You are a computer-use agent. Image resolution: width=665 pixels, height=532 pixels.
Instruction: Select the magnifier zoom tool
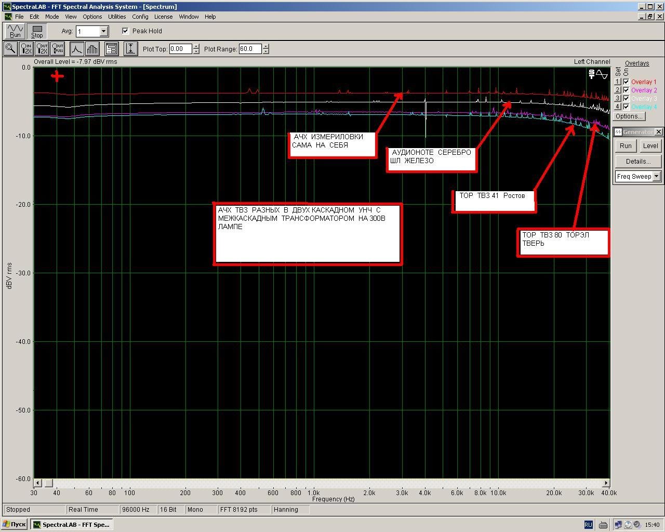coord(10,49)
